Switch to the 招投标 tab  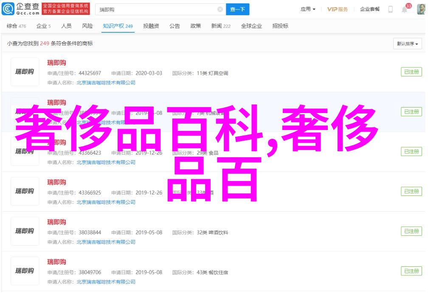point(280,26)
